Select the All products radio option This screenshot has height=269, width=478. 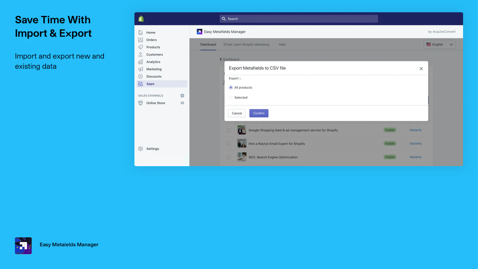click(x=231, y=88)
